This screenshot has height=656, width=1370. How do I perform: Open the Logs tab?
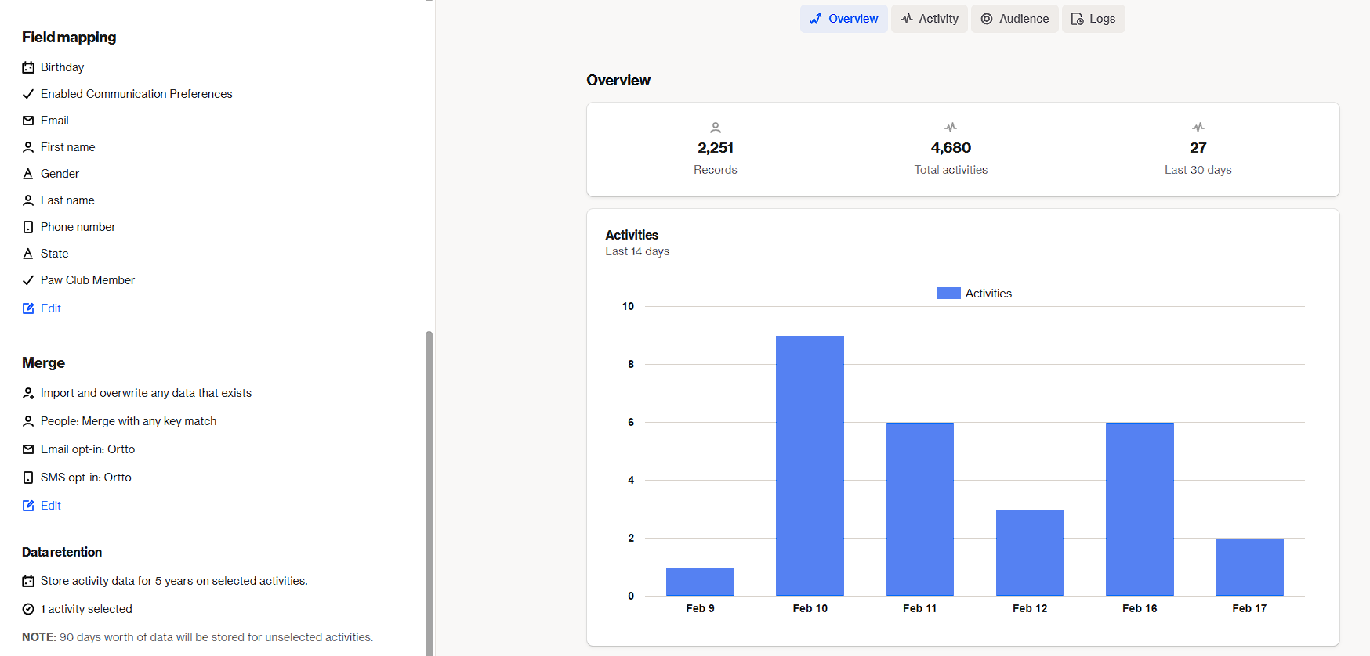(x=1093, y=19)
